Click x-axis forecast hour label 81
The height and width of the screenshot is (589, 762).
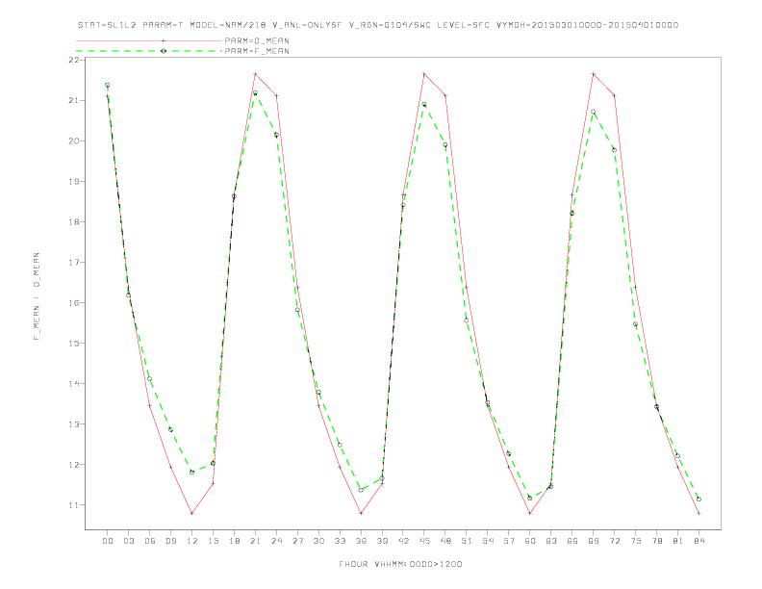(678, 541)
